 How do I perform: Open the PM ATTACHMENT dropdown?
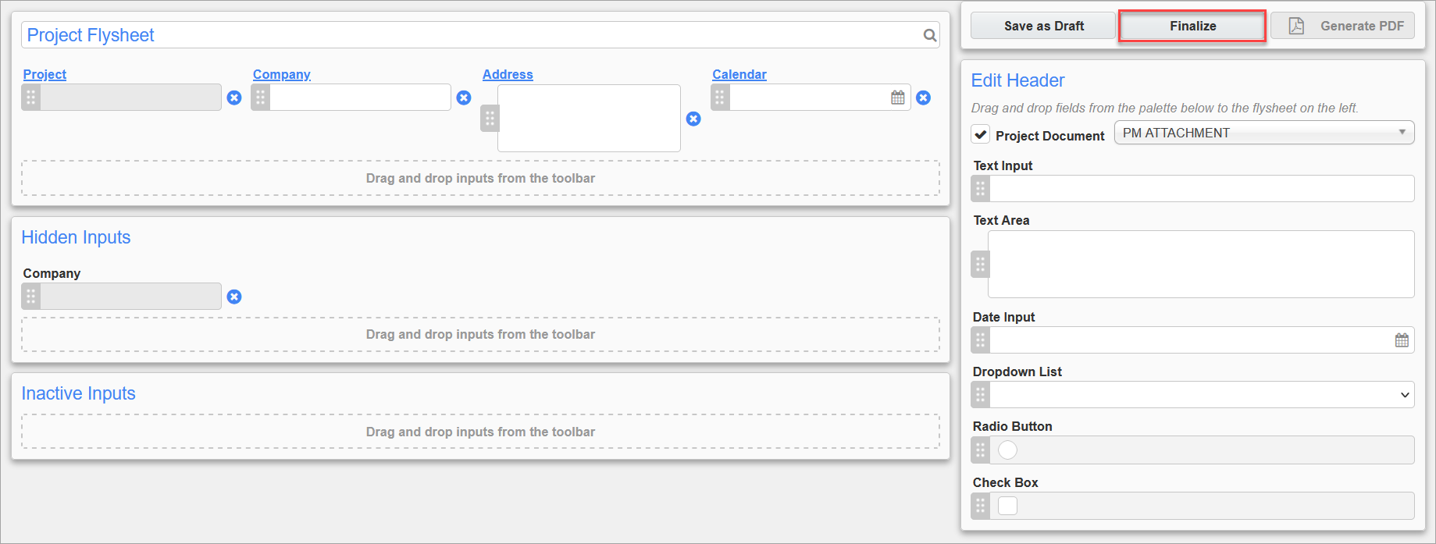click(x=1263, y=133)
